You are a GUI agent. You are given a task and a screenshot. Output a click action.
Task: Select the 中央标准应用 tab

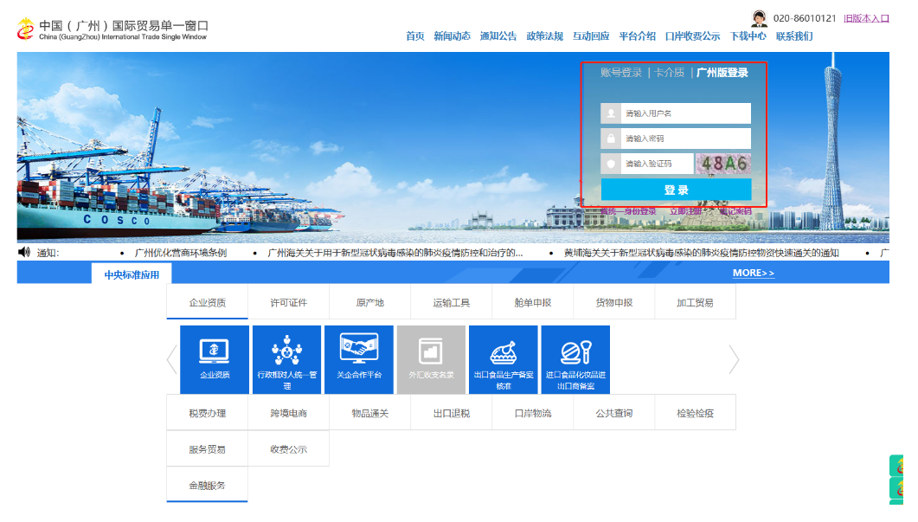pos(132,274)
